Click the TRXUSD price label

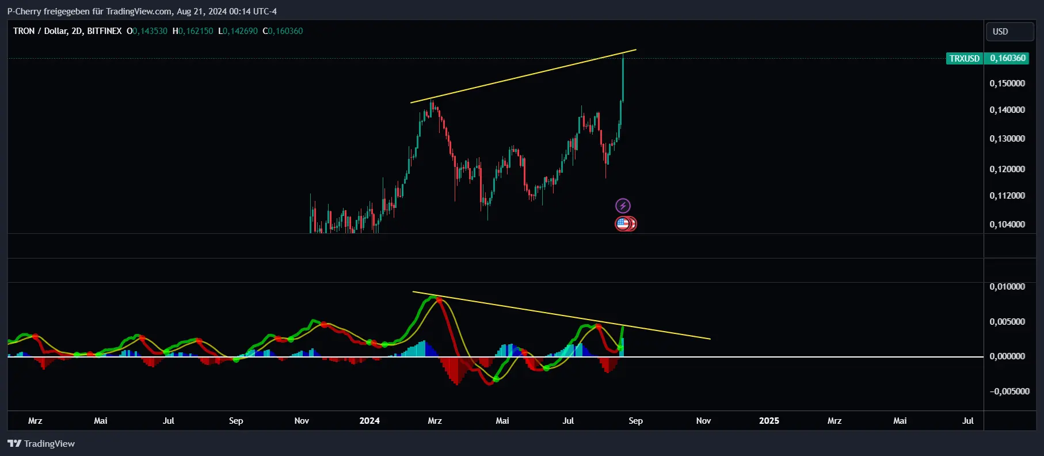click(x=965, y=58)
